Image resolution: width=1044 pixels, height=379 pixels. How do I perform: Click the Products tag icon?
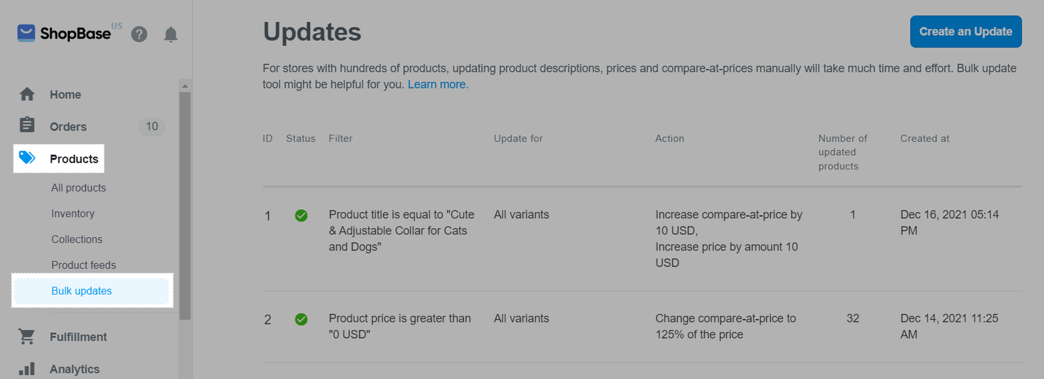(27, 158)
